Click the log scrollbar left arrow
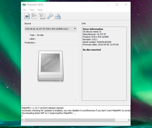 pyautogui.click(x=23, y=120)
